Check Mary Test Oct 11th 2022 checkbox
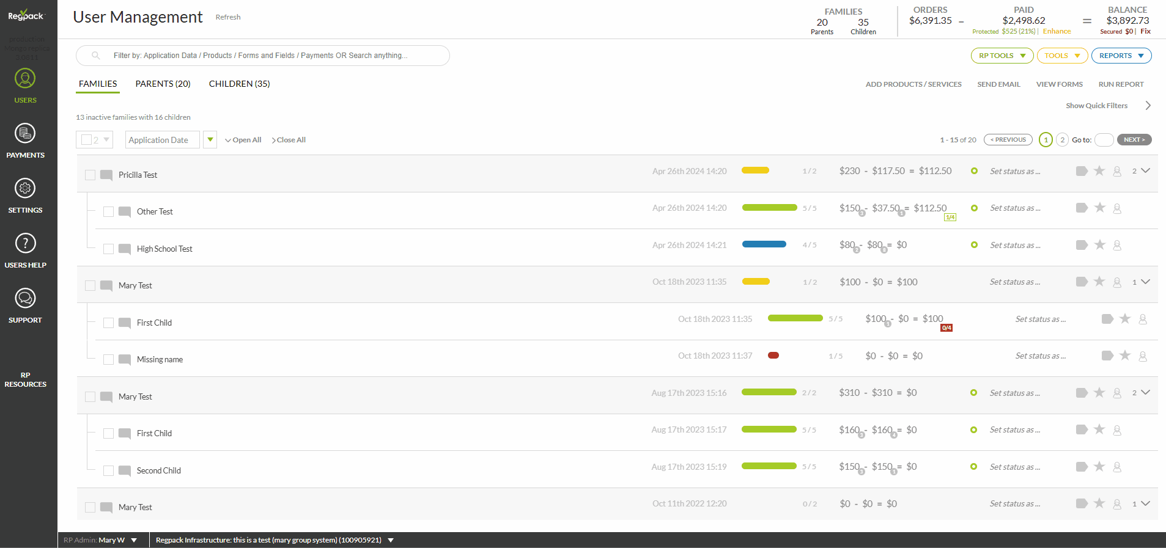 coord(90,508)
